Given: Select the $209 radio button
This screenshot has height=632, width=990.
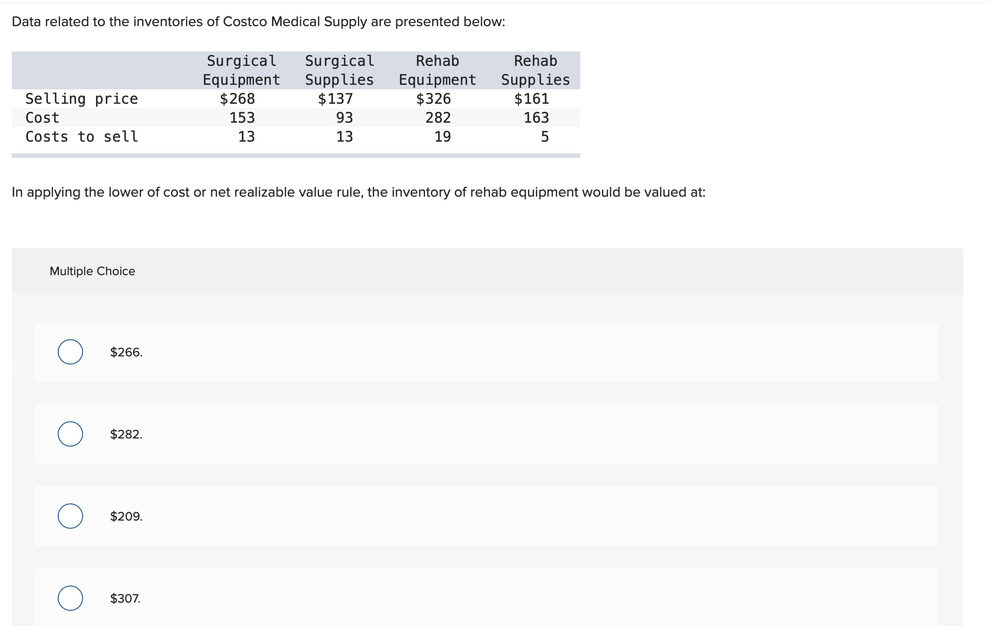Looking at the screenshot, I should point(70,517).
